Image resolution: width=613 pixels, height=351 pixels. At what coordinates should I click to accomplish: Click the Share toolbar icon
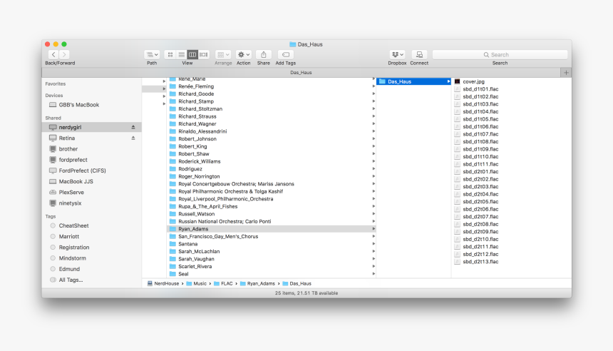click(x=264, y=55)
